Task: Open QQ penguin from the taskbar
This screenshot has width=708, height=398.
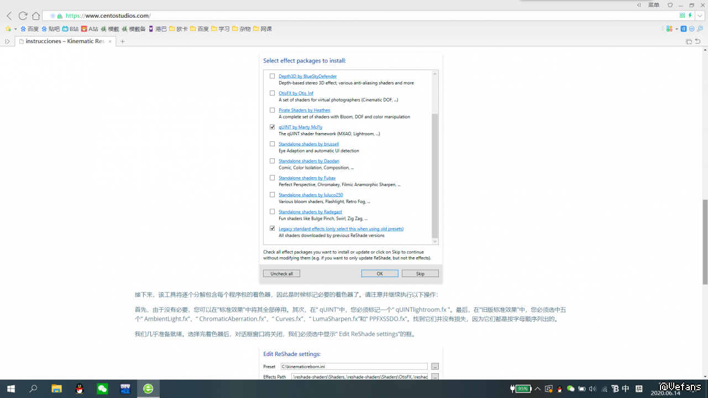Action: 80,389
